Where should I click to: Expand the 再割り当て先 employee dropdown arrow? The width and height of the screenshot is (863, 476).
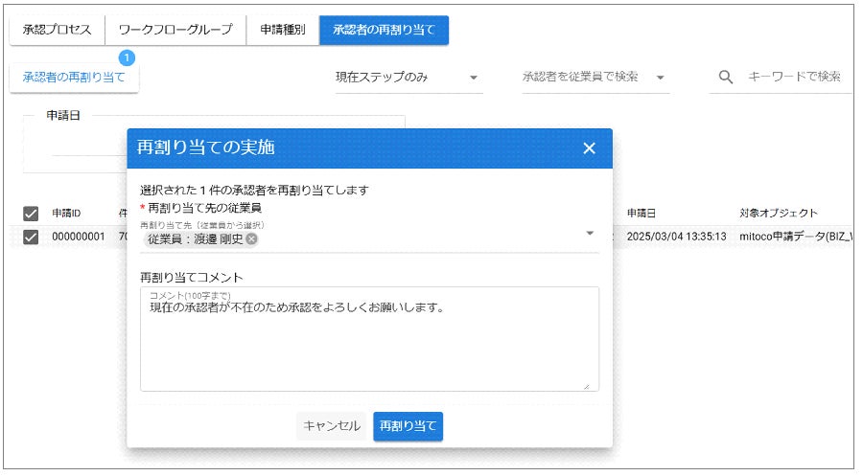click(590, 233)
